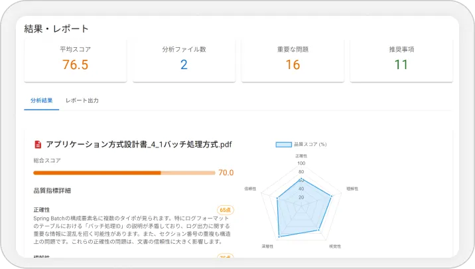Click the bottom-left radar axis label

tap(267, 246)
